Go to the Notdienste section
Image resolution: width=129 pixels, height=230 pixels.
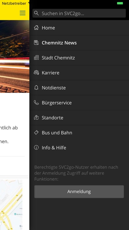[x=79, y=88]
